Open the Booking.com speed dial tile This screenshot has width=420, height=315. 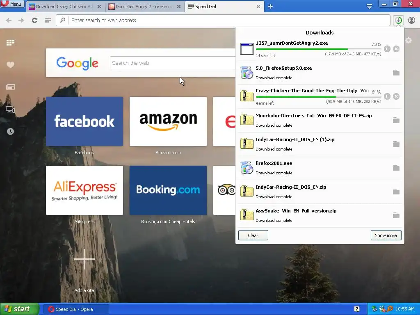pos(168,190)
